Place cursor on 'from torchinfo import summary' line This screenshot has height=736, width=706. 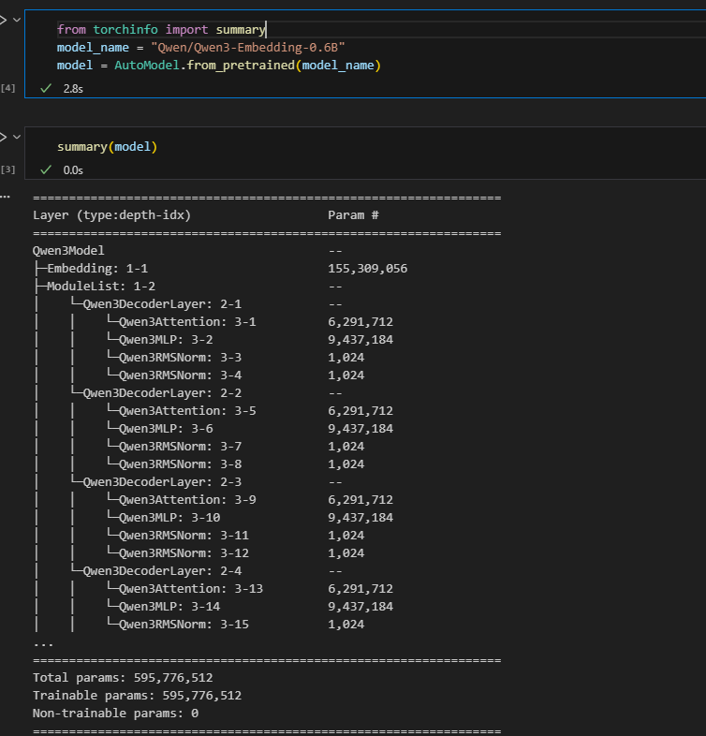pyautogui.click(x=161, y=30)
